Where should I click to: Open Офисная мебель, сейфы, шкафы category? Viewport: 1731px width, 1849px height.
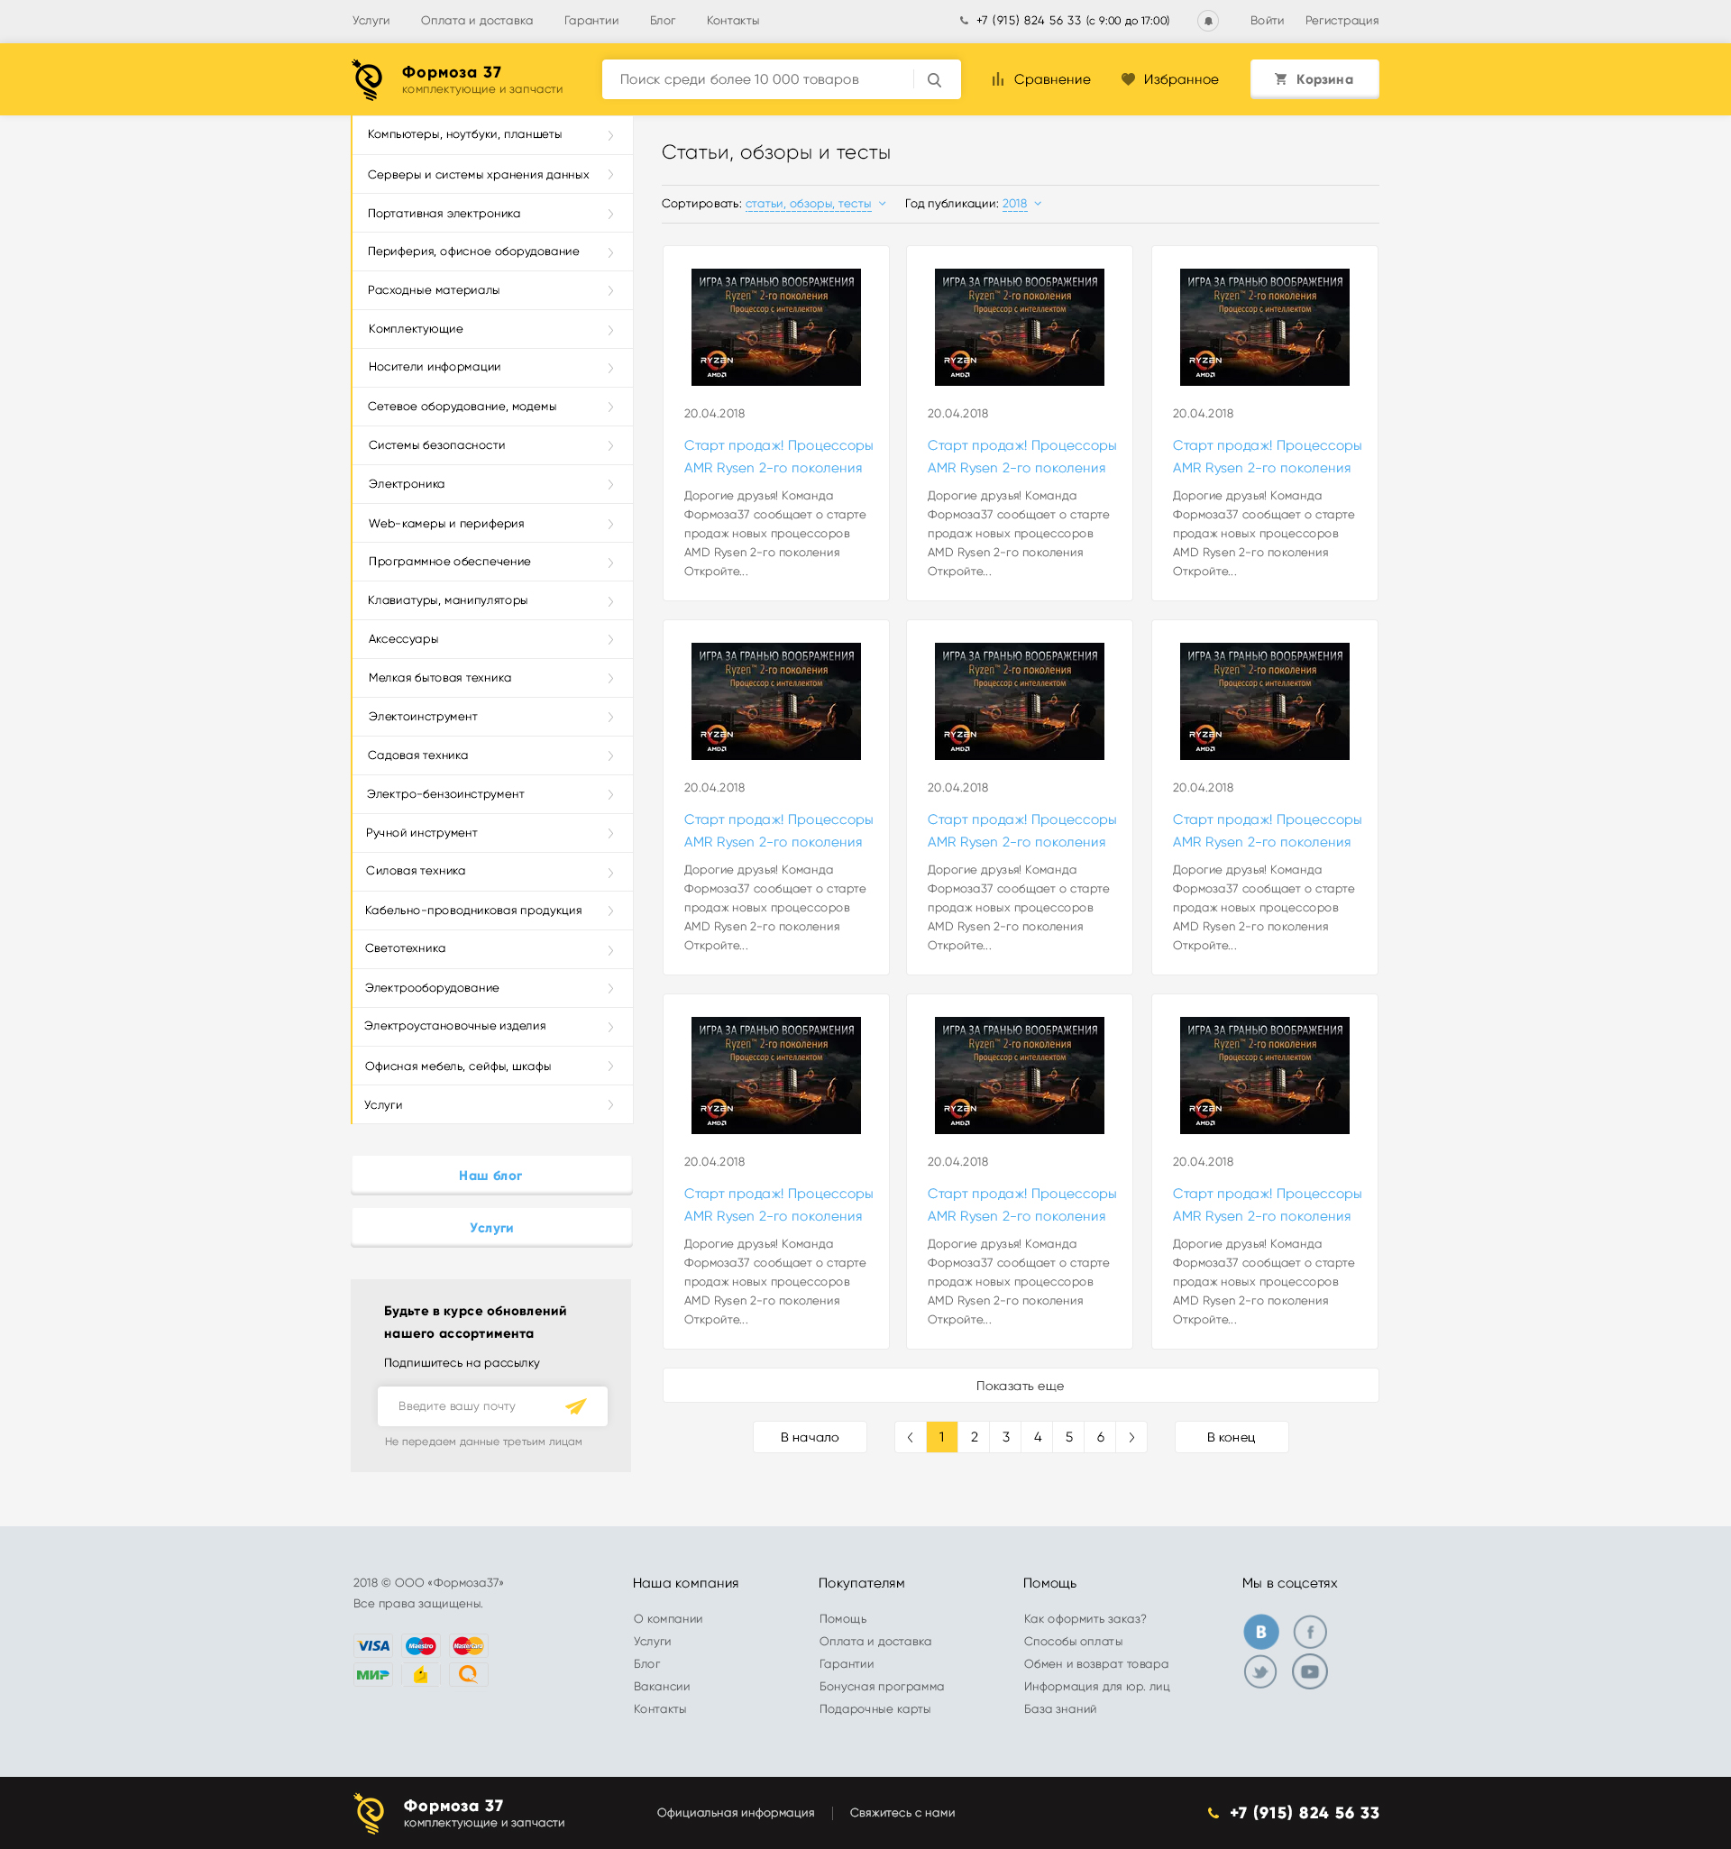click(x=492, y=1066)
